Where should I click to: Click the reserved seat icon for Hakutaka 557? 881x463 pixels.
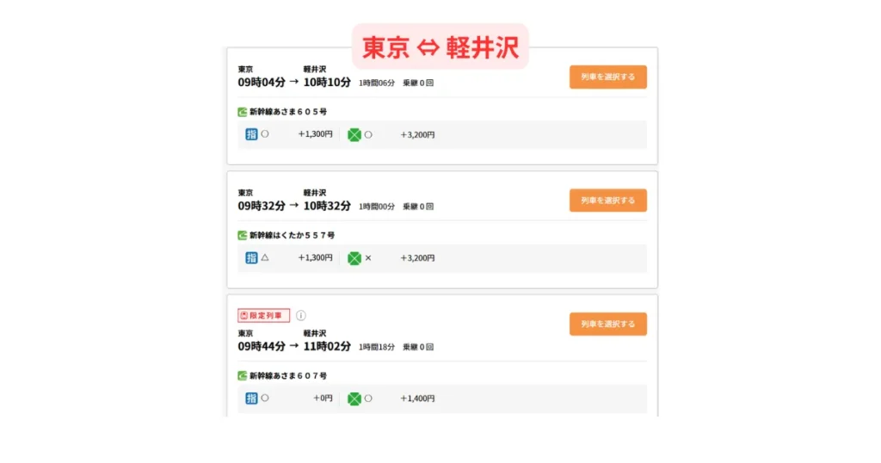(251, 257)
